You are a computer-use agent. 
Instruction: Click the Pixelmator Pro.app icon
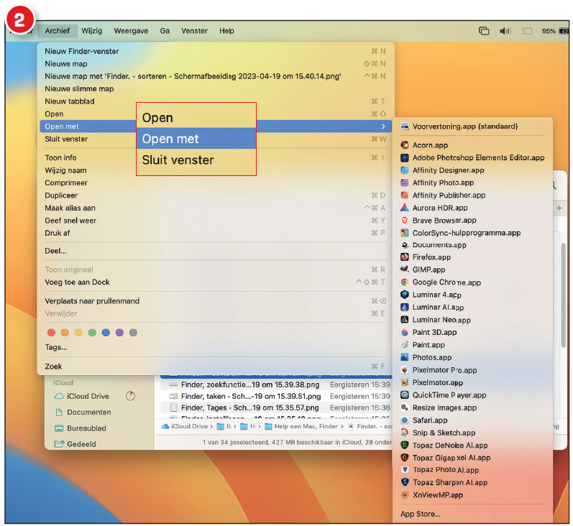(x=404, y=370)
